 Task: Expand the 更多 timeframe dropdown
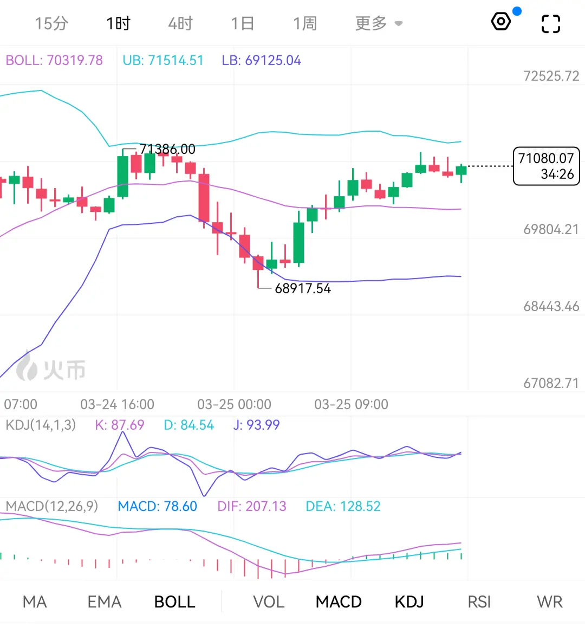(x=379, y=23)
